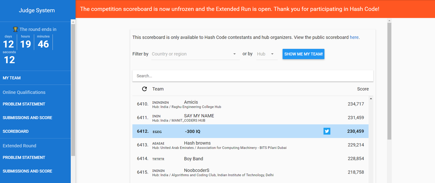The height and width of the screenshot is (183, 435).
Task: Click the Online Qualifications section heading
Action: 24,92
